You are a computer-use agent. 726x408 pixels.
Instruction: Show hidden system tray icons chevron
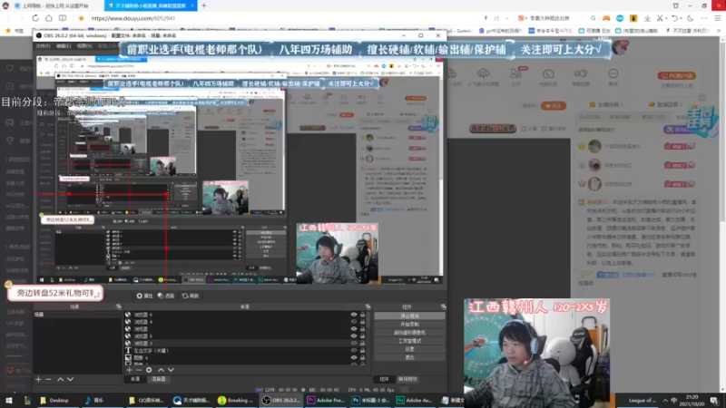(x=665, y=400)
